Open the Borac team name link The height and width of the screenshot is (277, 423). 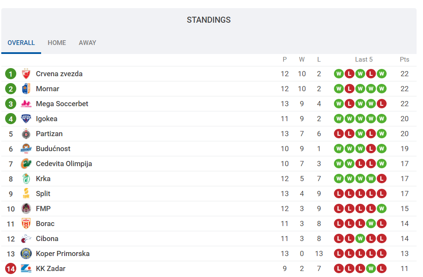[x=45, y=223]
